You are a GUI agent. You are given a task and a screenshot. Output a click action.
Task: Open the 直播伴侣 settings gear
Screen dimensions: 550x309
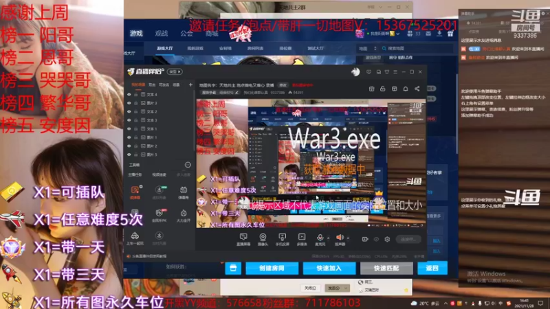click(x=387, y=239)
